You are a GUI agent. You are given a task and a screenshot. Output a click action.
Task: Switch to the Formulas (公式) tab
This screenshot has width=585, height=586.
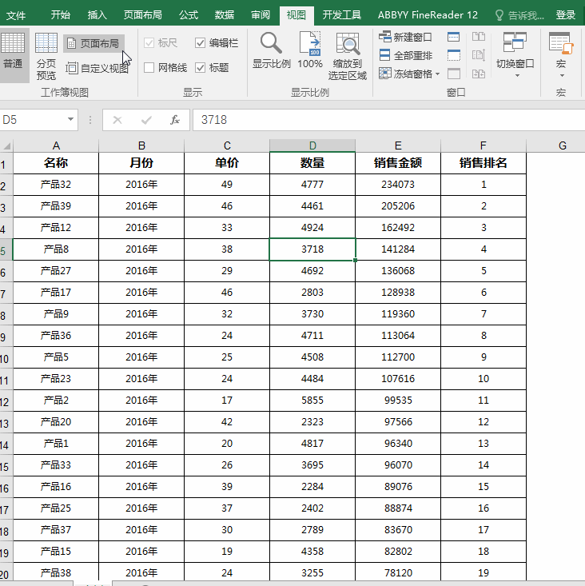click(x=189, y=14)
